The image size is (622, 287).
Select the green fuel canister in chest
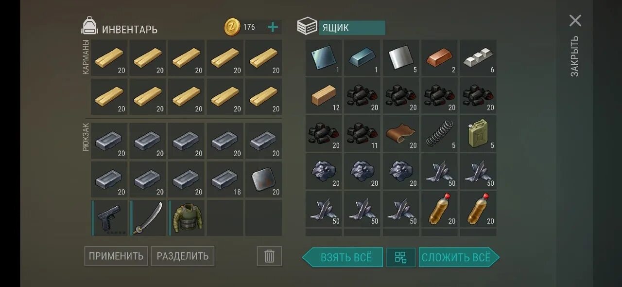(x=478, y=133)
